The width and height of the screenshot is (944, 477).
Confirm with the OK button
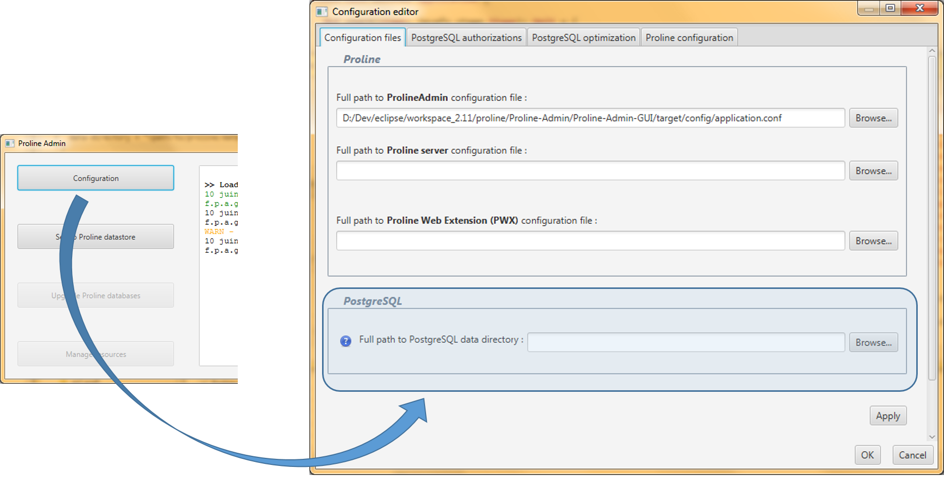[867, 455]
